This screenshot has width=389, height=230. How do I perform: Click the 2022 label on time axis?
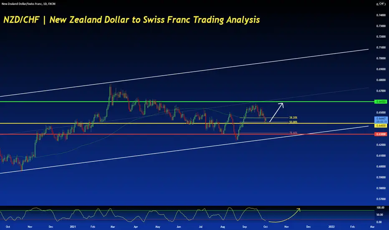(331, 227)
